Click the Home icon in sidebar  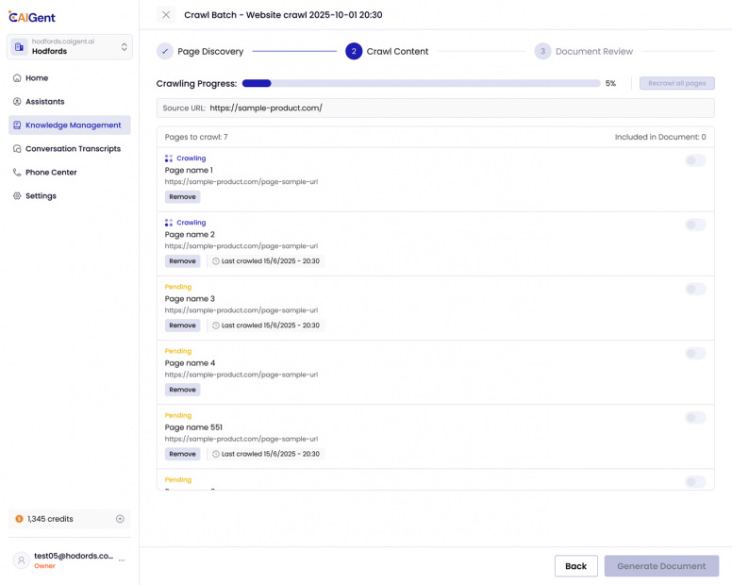pos(17,78)
